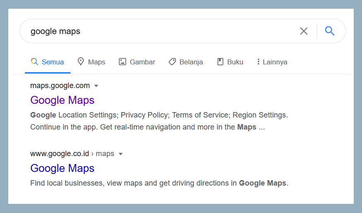Click the blue magnifying glass search icon

click(329, 31)
